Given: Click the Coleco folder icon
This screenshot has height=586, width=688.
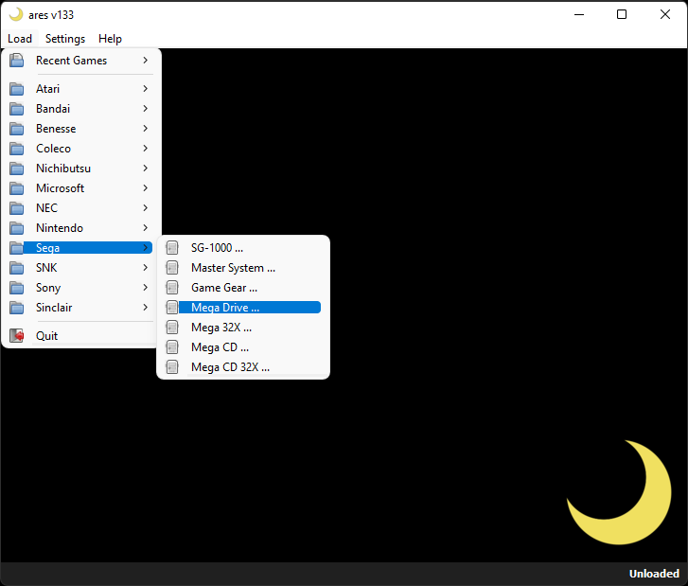Looking at the screenshot, I should (17, 149).
